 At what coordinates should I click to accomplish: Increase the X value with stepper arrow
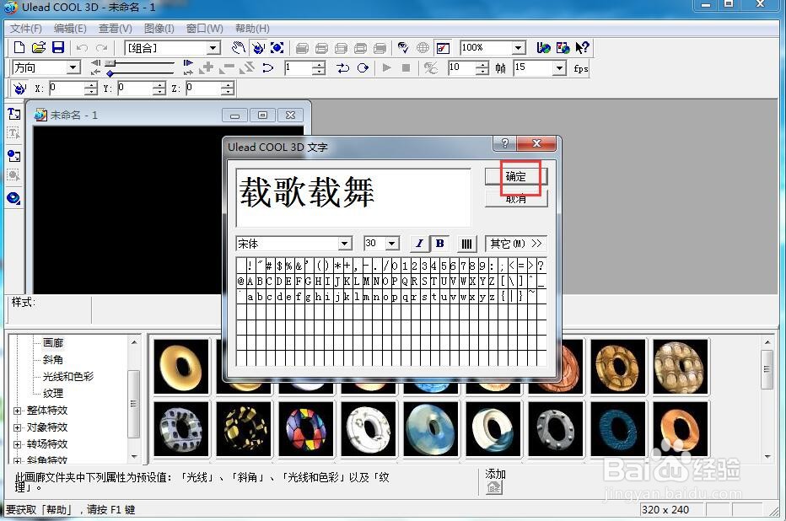pyautogui.click(x=91, y=86)
